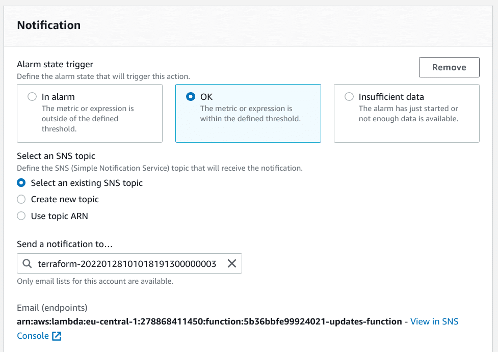498x352 pixels.
Task: Click the external link icon beside View in SNS Console
Action: pyautogui.click(x=56, y=336)
